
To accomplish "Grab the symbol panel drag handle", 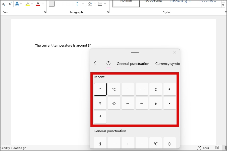I will tap(135, 53).
